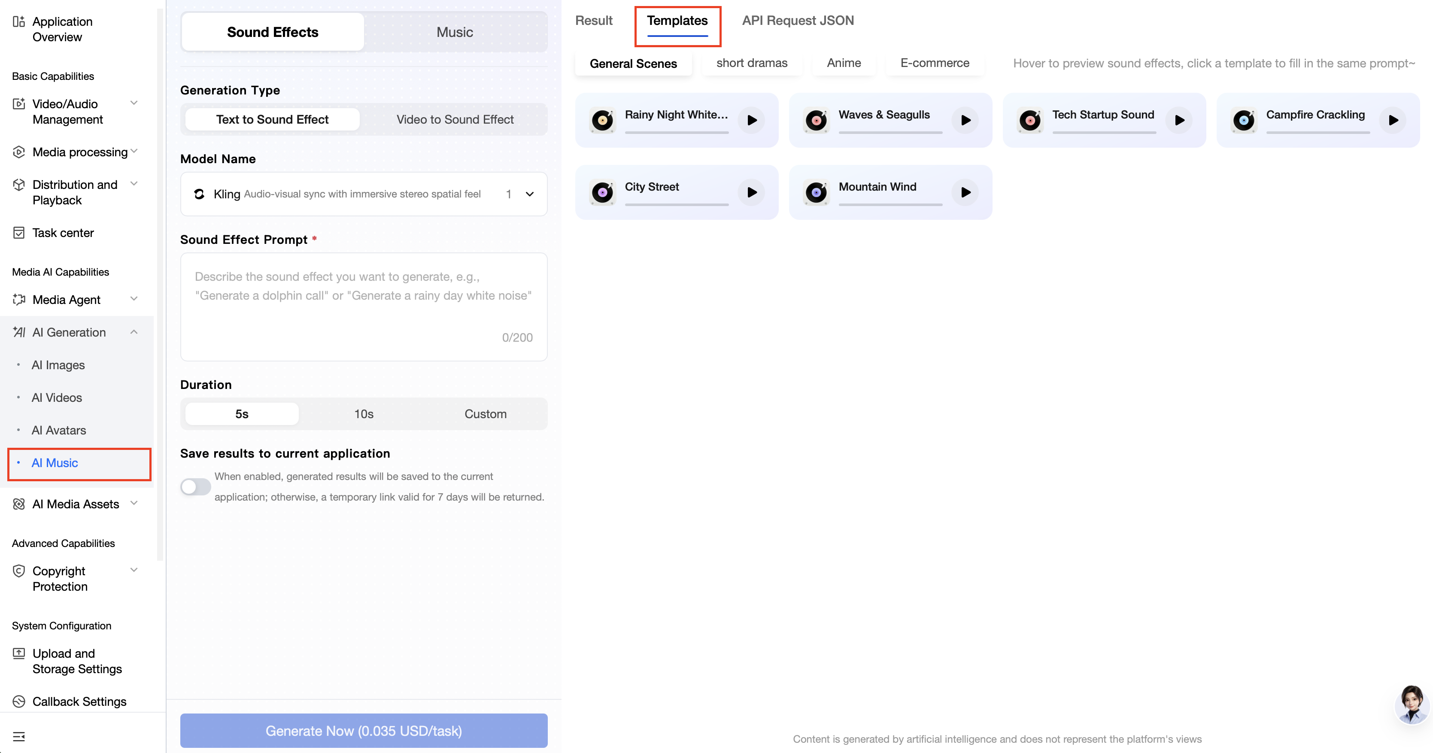The height and width of the screenshot is (753, 1433).
Task: Click the Application Overview icon
Action: tap(19, 22)
